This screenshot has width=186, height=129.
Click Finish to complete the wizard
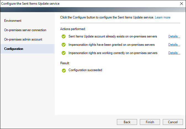click(x=150, y=122)
